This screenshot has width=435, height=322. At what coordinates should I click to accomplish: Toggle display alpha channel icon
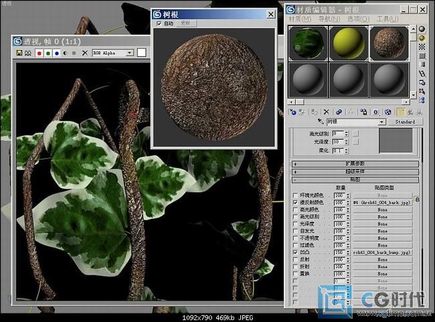click(x=65, y=53)
